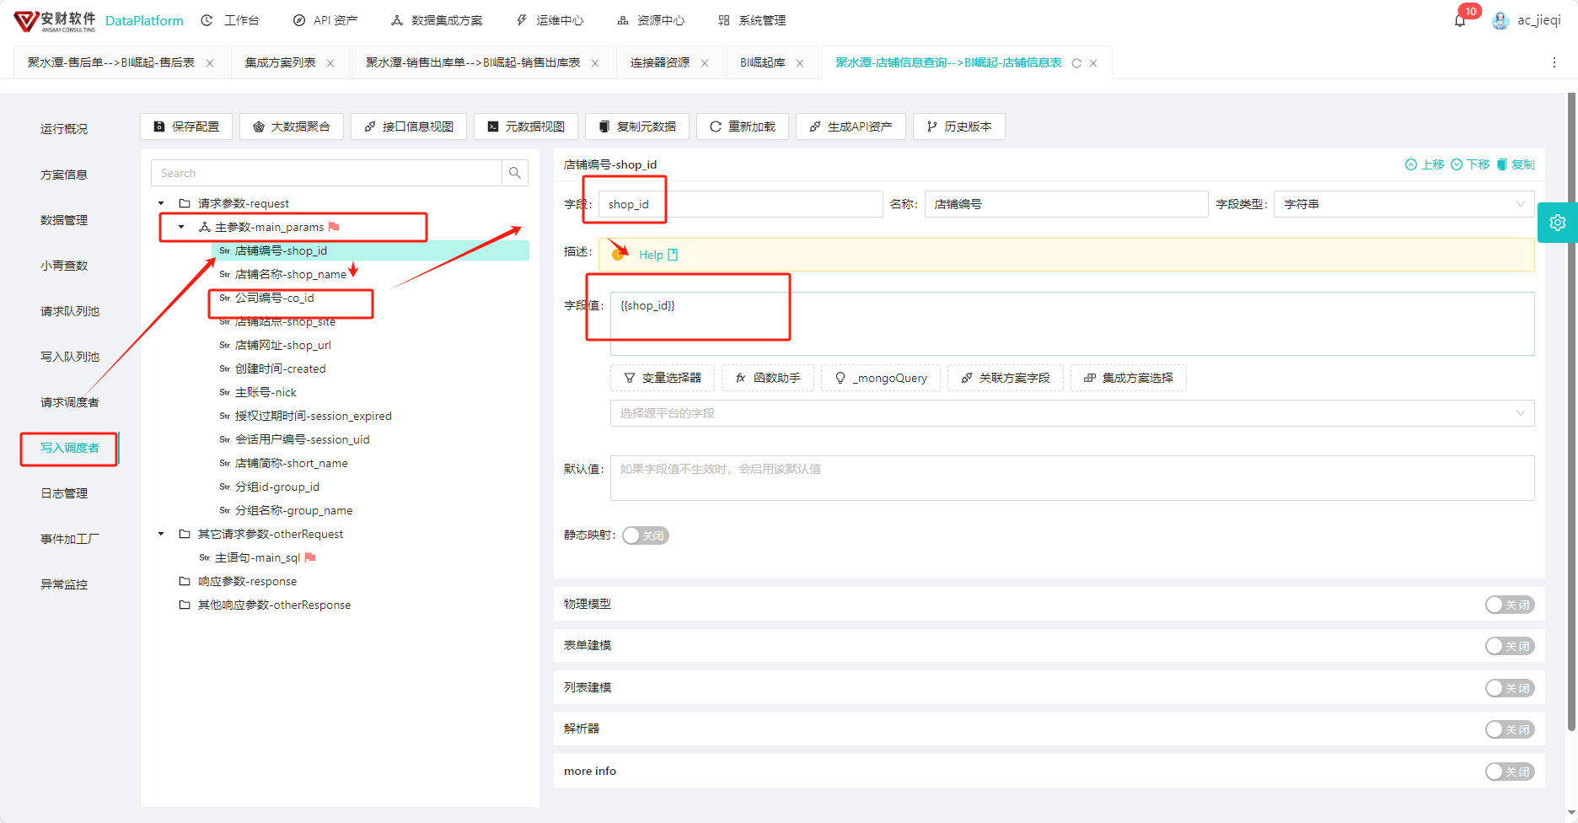Click the 默认值 text area
This screenshot has height=823, width=1578.
[x=1072, y=478]
